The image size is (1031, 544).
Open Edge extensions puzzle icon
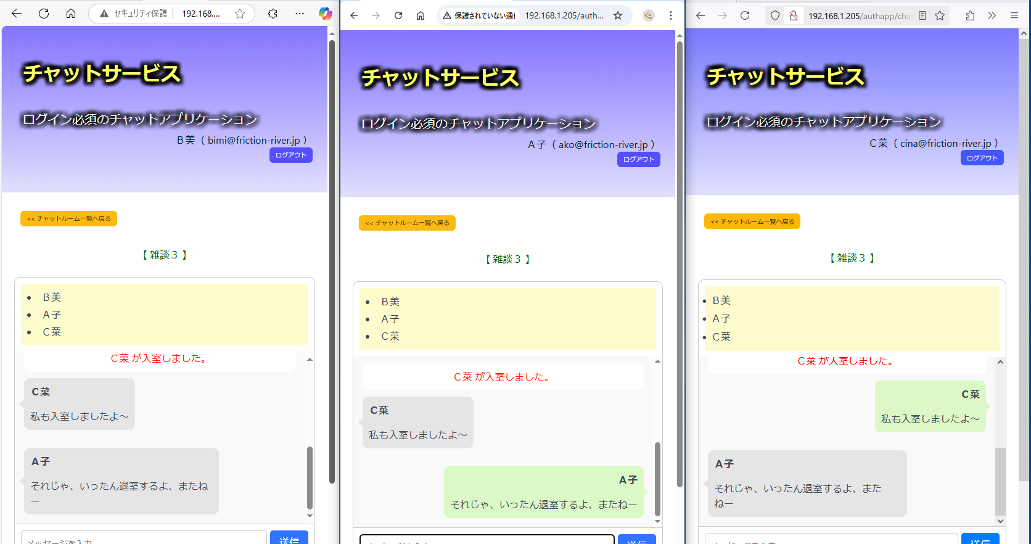pos(273,14)
